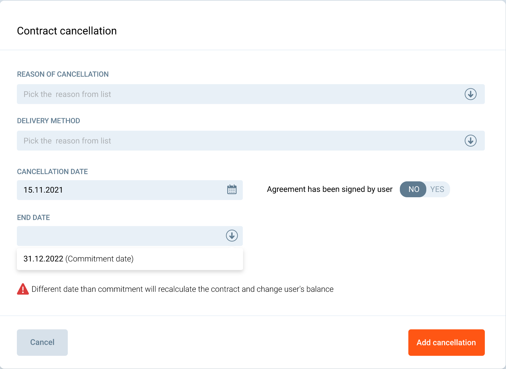Screen dimensions: 506x369
Task: Click the arrow icon in Reason of Cancellation field
Action: tap(470, 94)
